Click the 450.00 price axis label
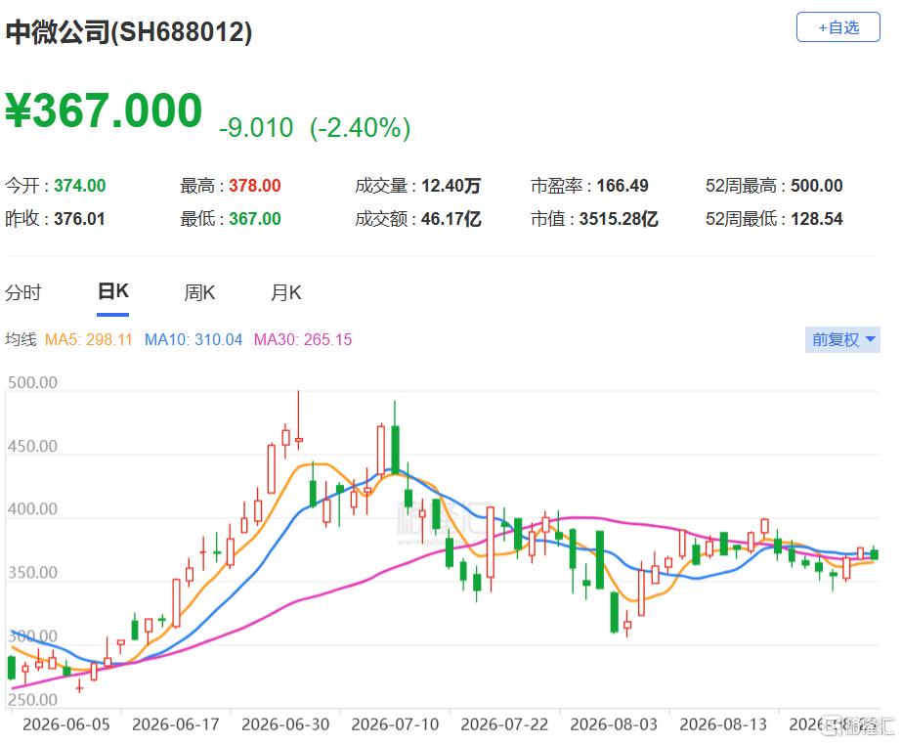 33,447
